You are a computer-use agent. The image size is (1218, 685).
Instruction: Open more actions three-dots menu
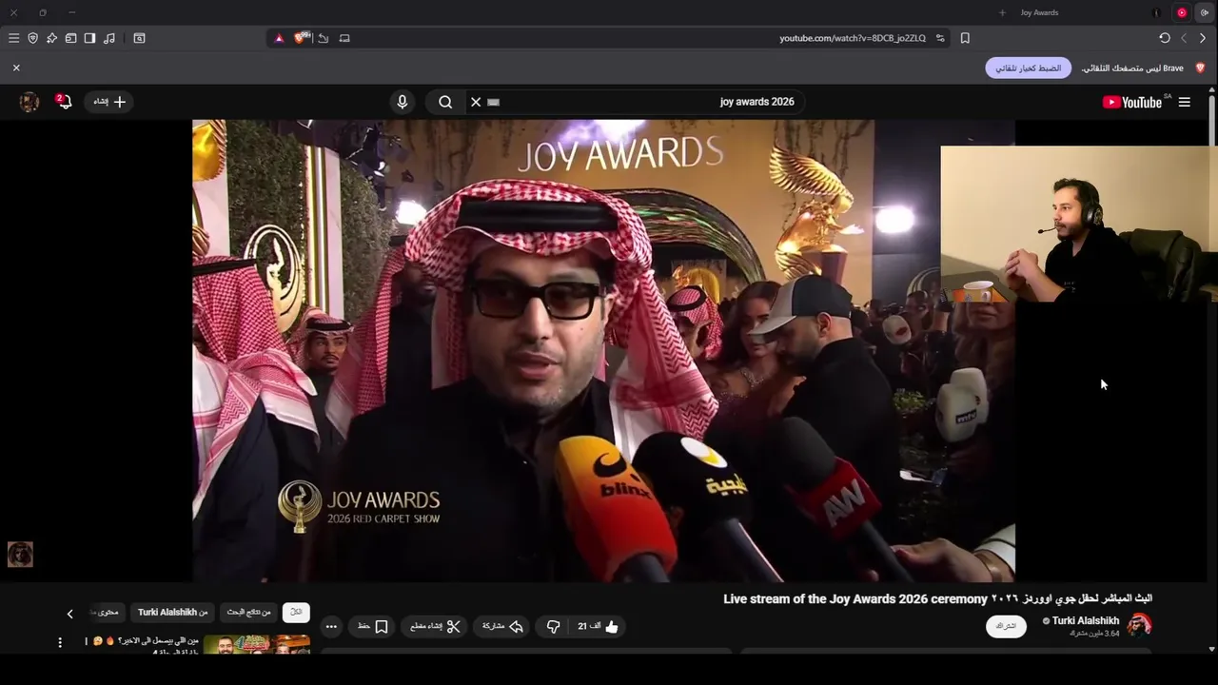(x=331, y=626)
